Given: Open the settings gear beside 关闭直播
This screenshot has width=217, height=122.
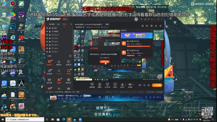Looking at the screenshot, I should 149,85.
